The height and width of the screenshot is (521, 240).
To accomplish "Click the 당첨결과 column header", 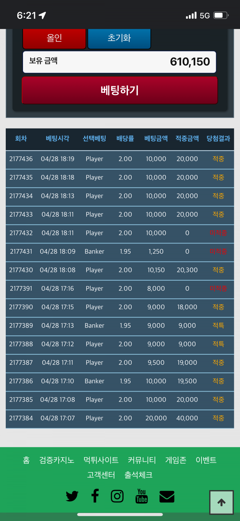I will (218, 139).
